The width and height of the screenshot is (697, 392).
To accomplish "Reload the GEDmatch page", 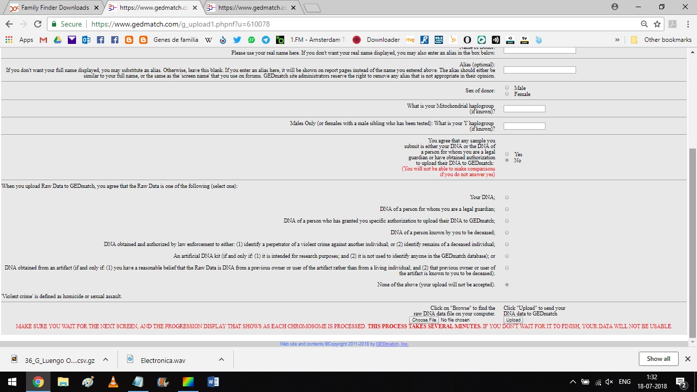I will pos(37,24).
